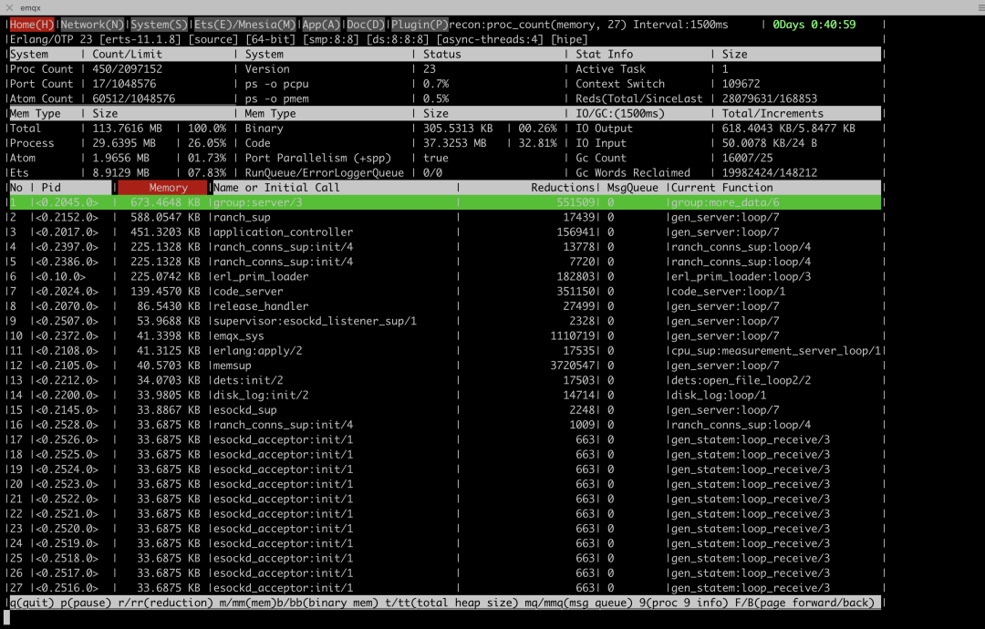Select the Home(H) menu tab
This screenshot has width=985, height=629.
tap(31, 25)
